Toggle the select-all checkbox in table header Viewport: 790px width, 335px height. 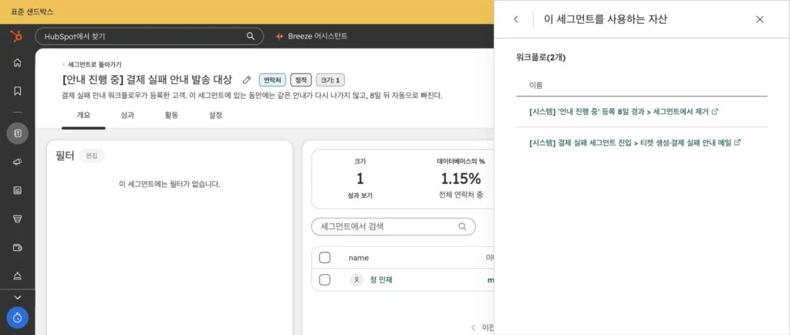325,258
